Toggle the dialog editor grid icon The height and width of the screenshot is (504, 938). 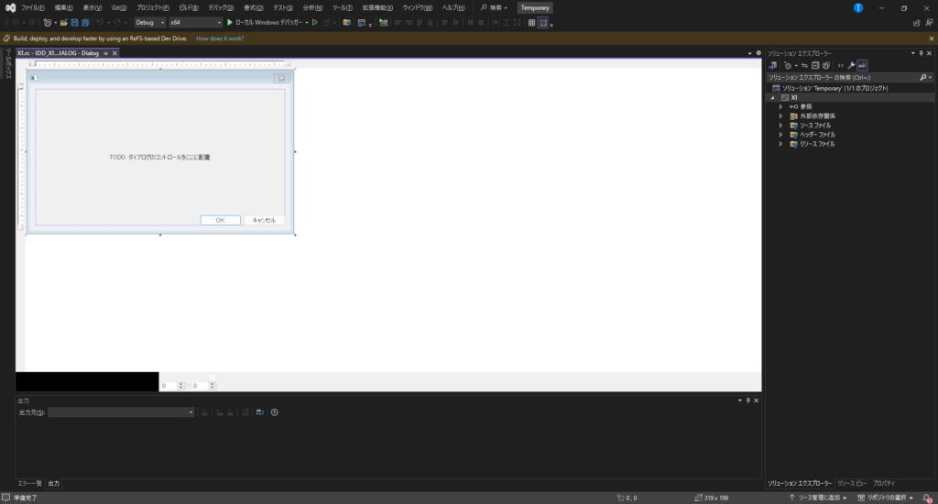pos(531,22)
